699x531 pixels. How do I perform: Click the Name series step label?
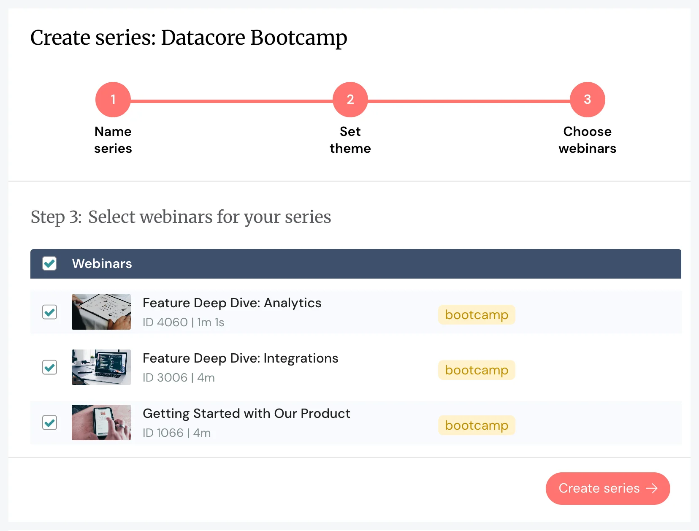pyautogui.click(x=113, y=140)
